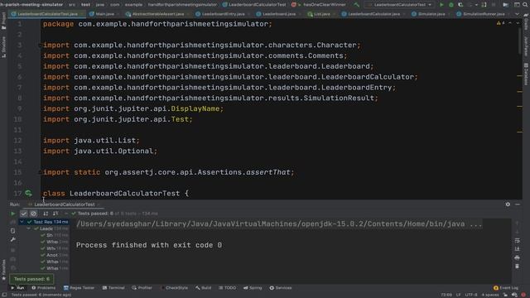Image resolution: width=530 pixels, height=298 pixels.
Task: Show hidden editor tabs via the chevron
Action: coord(517,14)
